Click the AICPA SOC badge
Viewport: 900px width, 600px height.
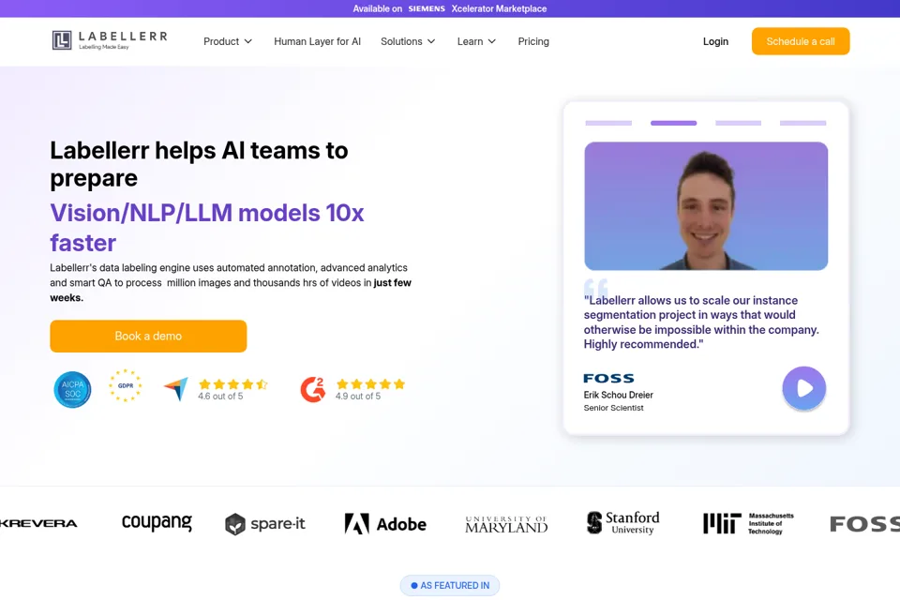click(72, 389)
